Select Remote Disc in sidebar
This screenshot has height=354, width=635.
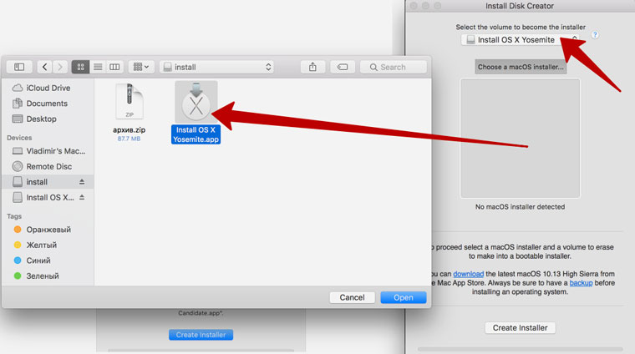point(48,166)
